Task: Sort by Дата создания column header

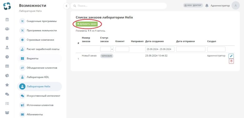Action: coord(154,41)
